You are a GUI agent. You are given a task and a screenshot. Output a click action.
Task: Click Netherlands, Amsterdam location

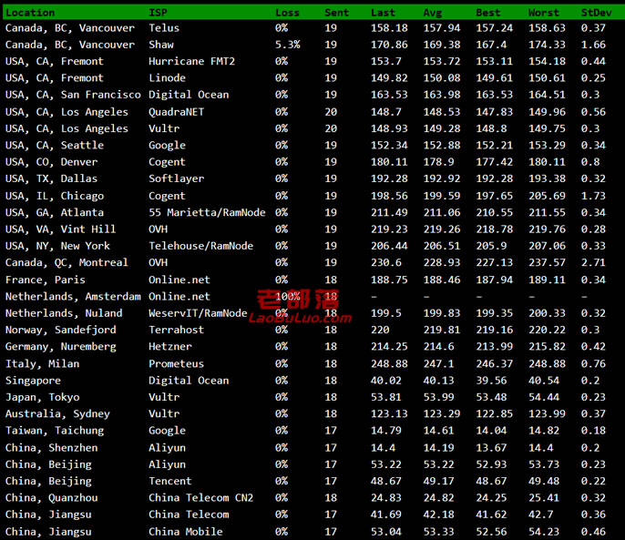[x=73, y=297]
